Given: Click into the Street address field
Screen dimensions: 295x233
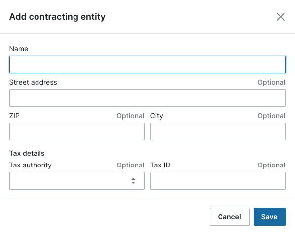Looking at the screenshot, I should point(147,98).
